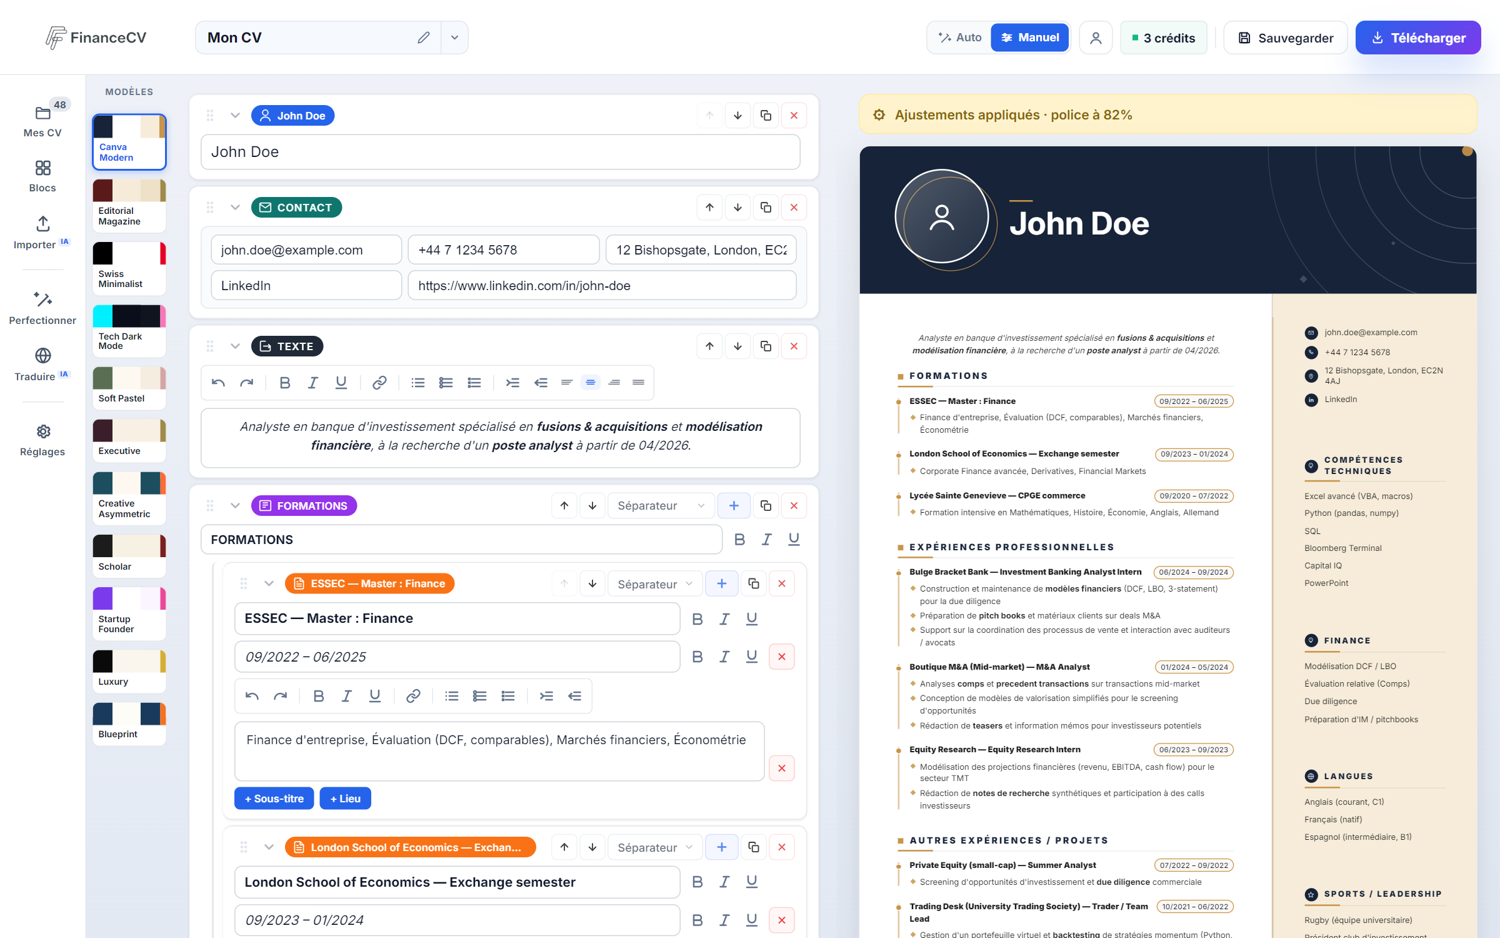Click the john.doe@example.com email field
Viewport: 1500px width, 938px height.
point(306,250)
